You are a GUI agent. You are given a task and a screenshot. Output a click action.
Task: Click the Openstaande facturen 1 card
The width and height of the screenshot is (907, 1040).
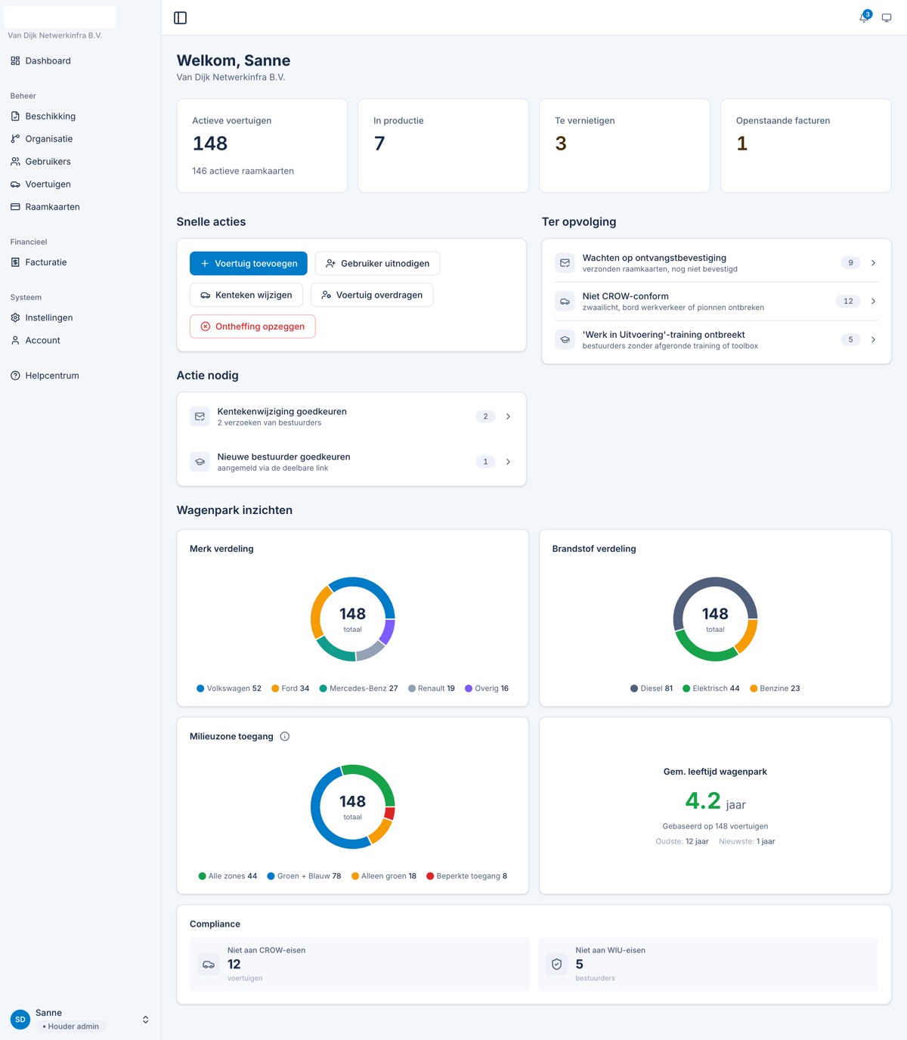coord(806,146)
